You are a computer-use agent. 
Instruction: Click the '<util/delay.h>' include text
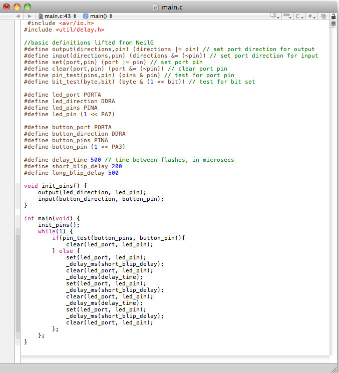[x=80, y=30]
